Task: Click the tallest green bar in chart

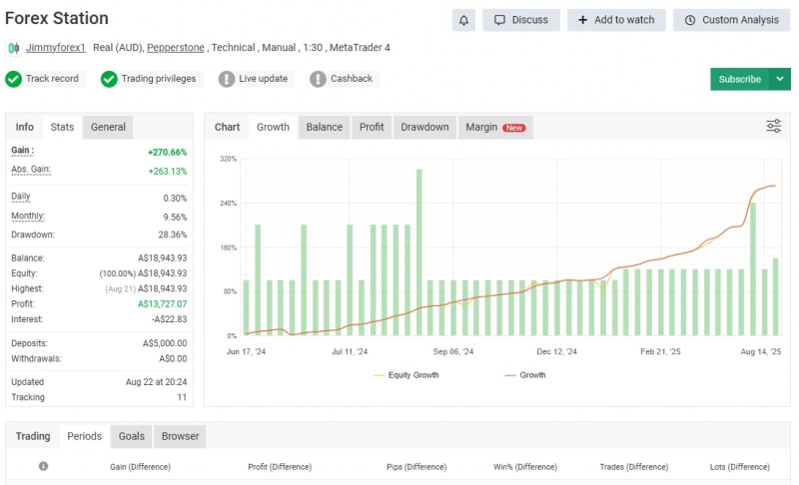Action: (418, 251)
